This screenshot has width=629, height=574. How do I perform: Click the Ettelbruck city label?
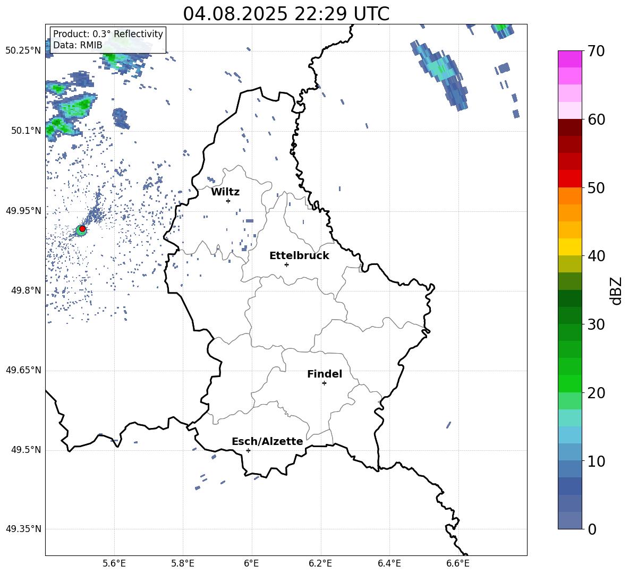[x=299, y=256]
